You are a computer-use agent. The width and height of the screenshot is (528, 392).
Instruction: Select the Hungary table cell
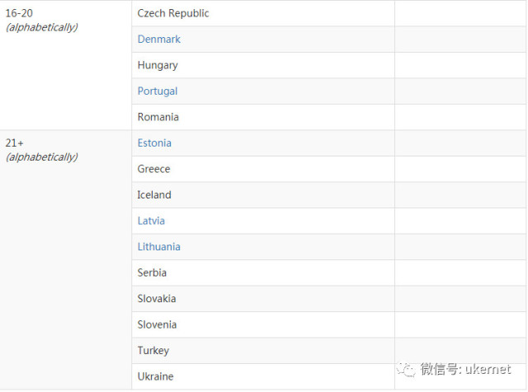[158, 65]
